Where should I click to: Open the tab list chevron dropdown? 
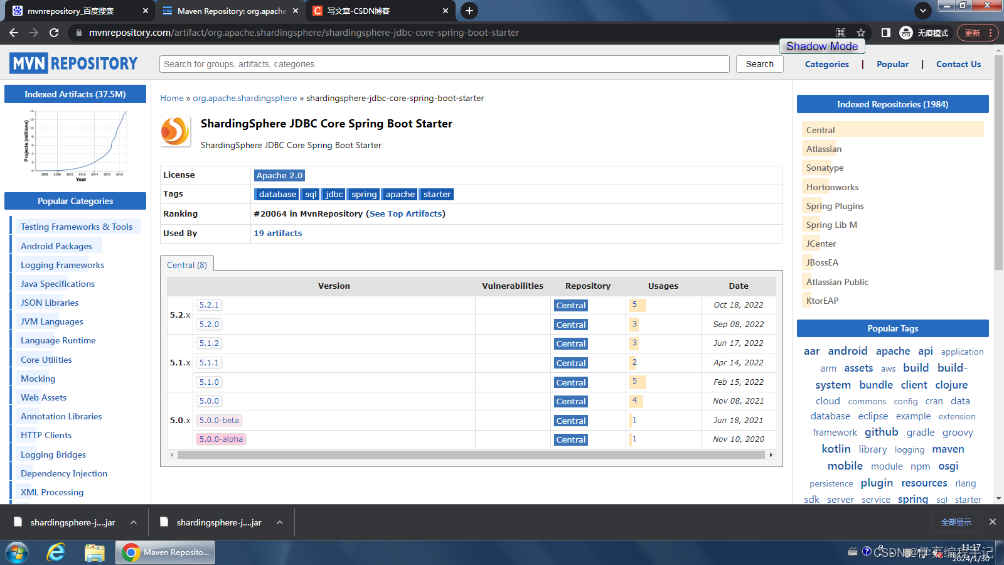pyautogui.click(x=922, y=11)
